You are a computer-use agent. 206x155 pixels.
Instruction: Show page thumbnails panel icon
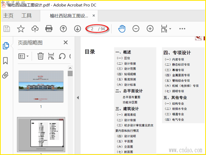6,46
